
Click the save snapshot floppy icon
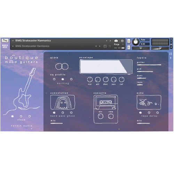click(x=105, y=46)
